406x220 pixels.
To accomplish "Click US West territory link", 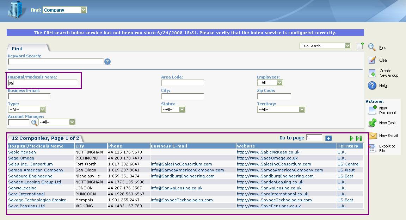I will tap(346, 170).
